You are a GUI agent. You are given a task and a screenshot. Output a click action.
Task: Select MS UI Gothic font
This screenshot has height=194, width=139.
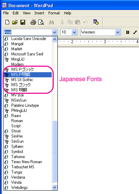pyautogui.click(x=28, y=80)
